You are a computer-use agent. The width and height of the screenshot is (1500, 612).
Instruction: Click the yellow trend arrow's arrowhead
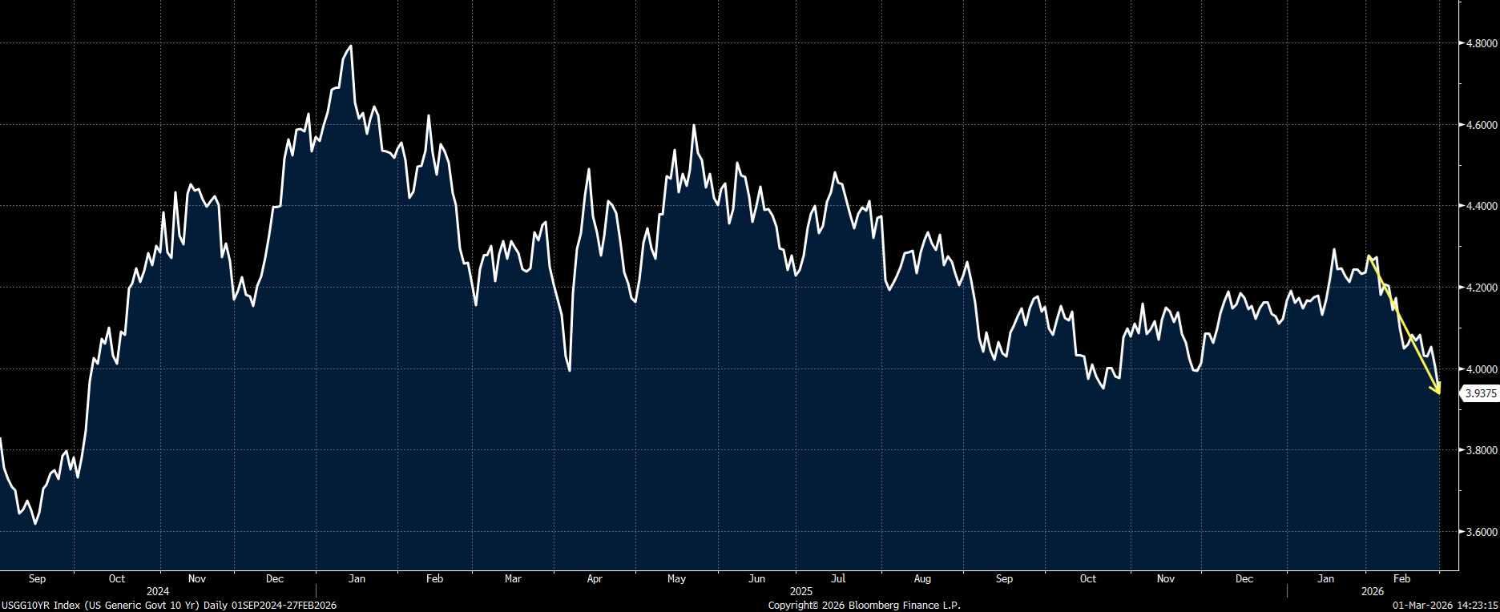coord(1437,390)
